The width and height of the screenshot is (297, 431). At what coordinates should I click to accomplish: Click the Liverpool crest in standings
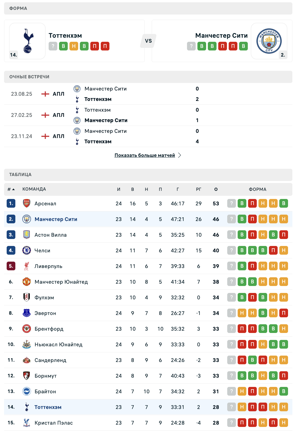27,266
